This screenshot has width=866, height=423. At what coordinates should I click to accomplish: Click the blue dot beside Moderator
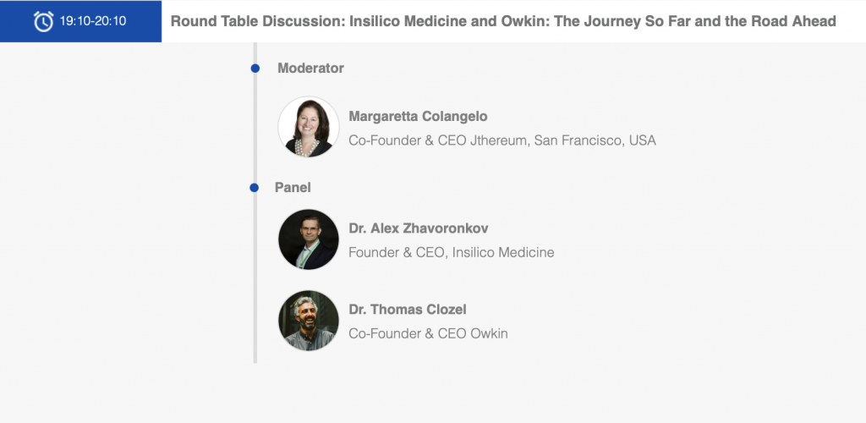click(255, 69)
